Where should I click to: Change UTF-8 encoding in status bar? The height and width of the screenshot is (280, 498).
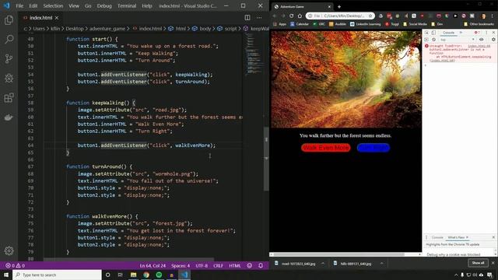pos(202,265)
